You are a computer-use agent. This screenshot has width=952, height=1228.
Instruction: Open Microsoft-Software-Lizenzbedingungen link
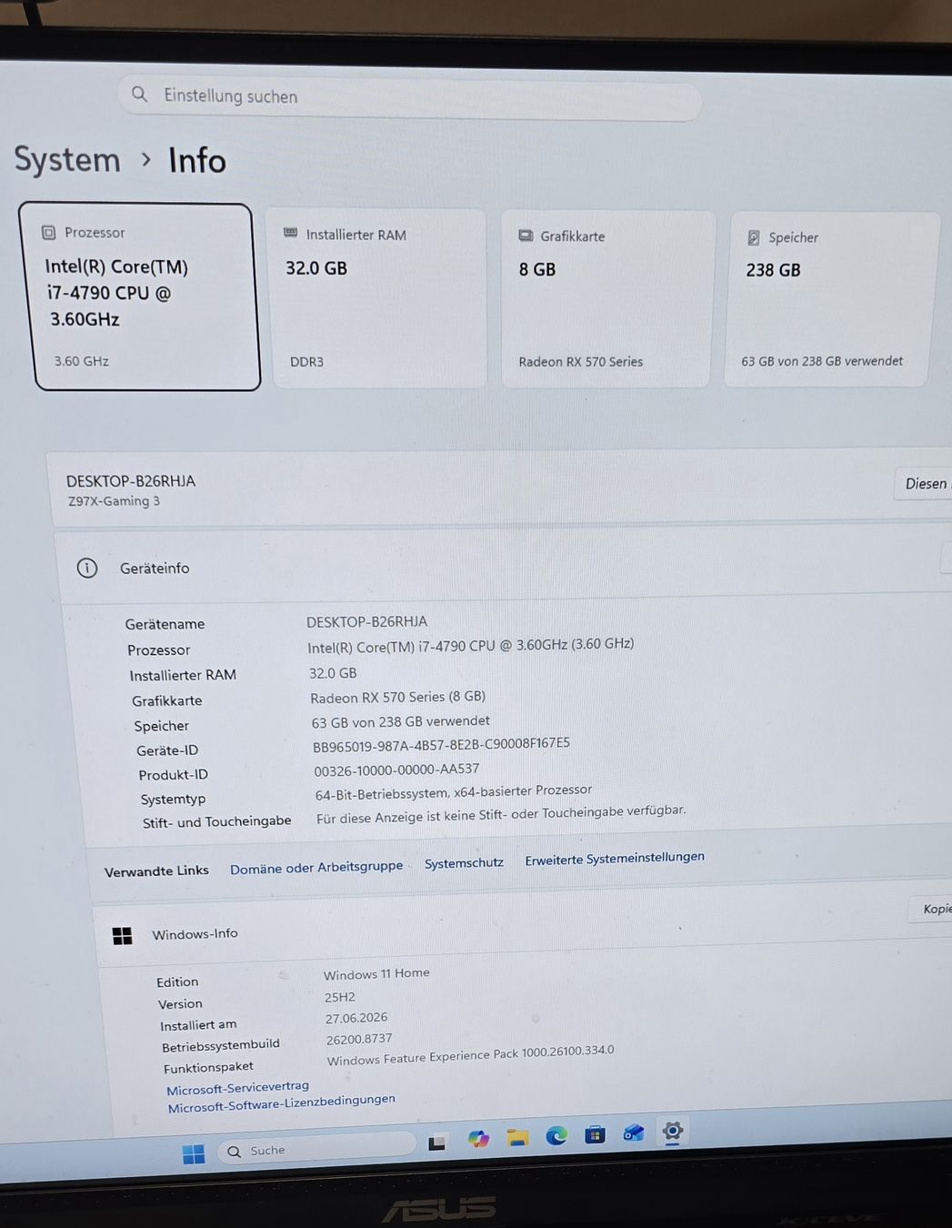[x=281, y=1103]
